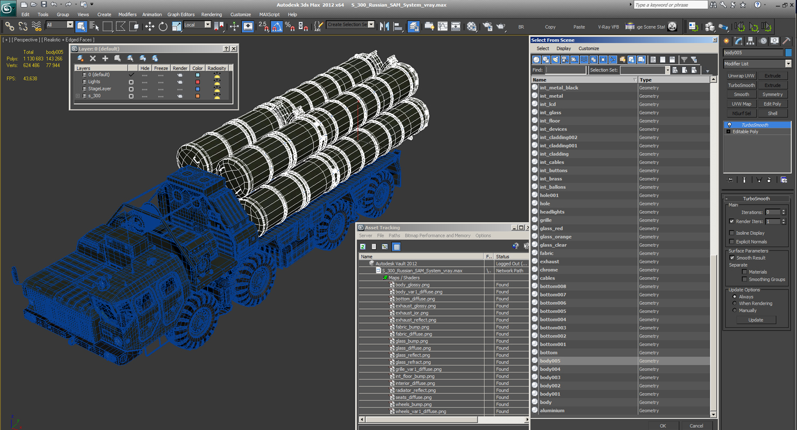Open the MAXScript menu
Screen dimensions: 797x430
point(269,15)
